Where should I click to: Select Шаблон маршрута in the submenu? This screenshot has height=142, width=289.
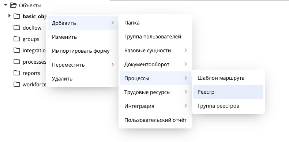pos(228,78)
